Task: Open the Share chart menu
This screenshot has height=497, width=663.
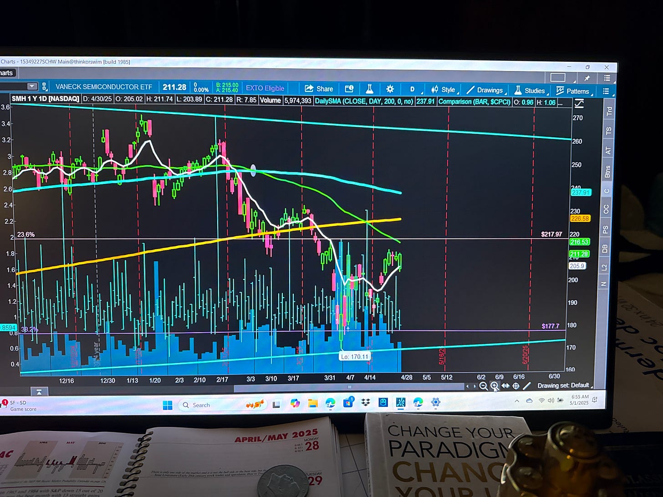Action: pos(319,89)
